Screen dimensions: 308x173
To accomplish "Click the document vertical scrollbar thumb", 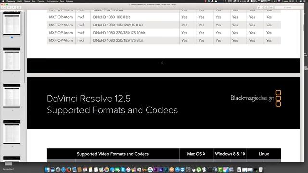I will 303,27.
